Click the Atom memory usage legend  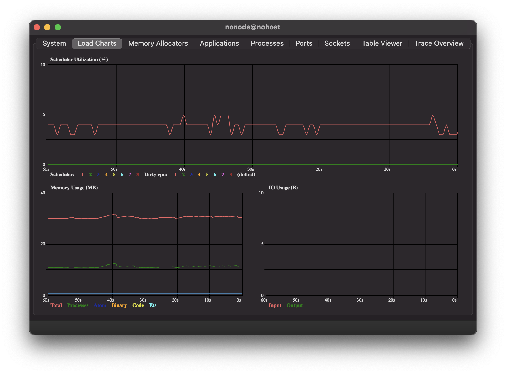(99, 306)
